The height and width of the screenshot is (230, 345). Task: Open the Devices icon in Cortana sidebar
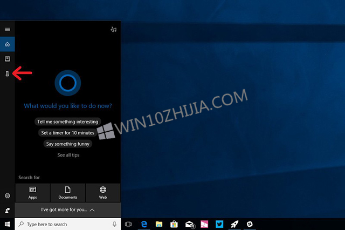click(7, 73)
